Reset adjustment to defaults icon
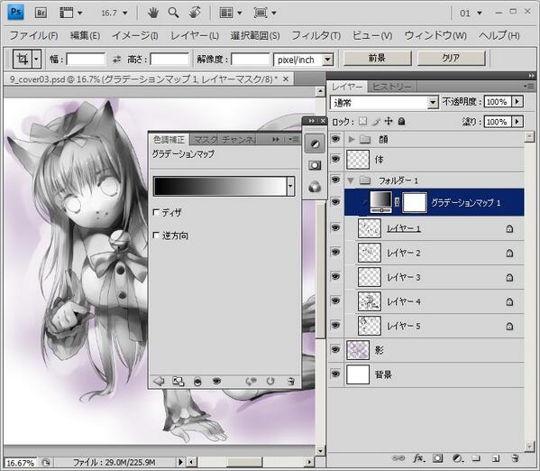The width and height of the screenshot is (540, 471). click(270, 381)
